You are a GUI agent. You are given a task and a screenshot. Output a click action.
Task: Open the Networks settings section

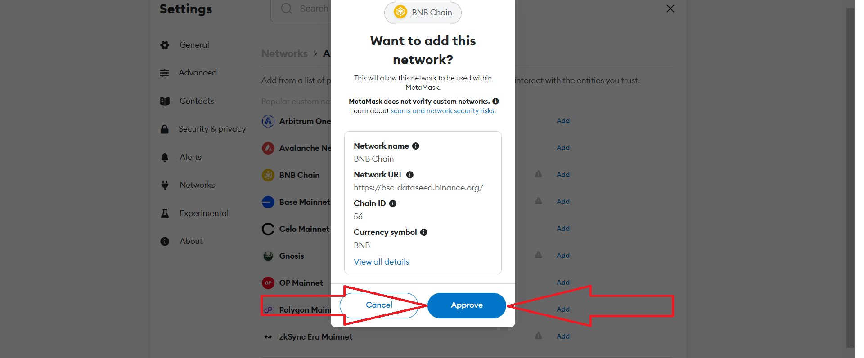(197, 185)
